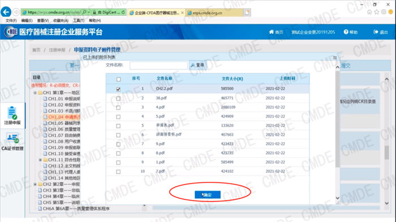This screenshot has height=222, width=396.
Task: Check the 申请表.pdf row checkbox
Action: (118, 126)
